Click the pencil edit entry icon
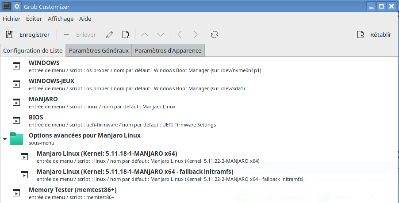This screenshot has width=399, height=203. [x=109, y=34]
